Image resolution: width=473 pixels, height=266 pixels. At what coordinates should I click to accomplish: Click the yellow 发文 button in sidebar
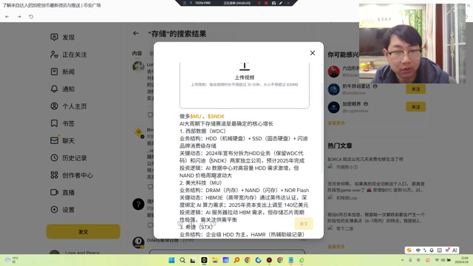[84, 231]
